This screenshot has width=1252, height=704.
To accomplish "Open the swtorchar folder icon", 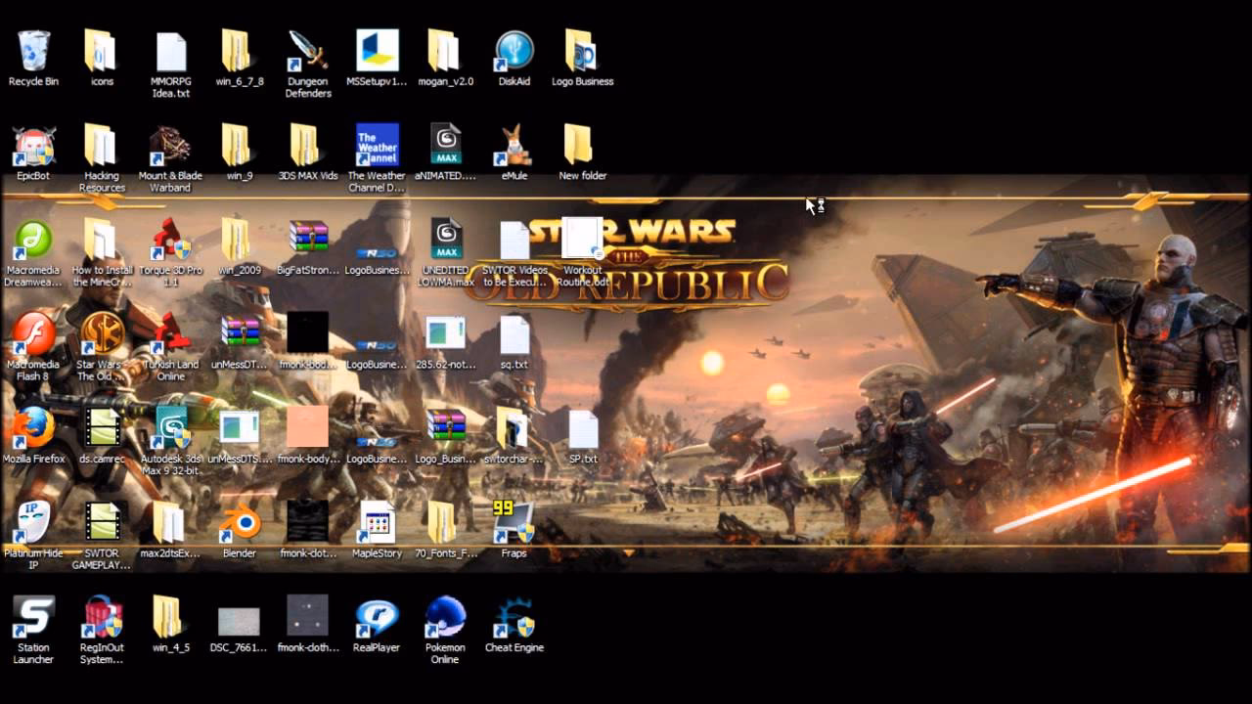I will (514, 428).
